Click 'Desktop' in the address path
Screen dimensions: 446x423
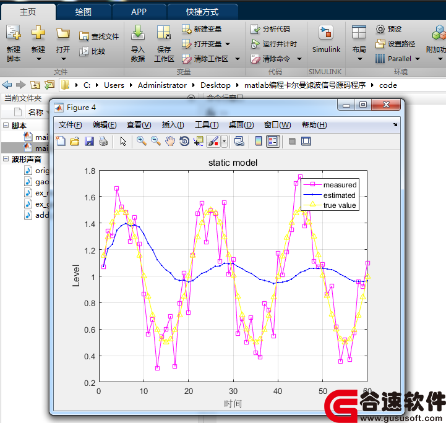tap(215, 85)
